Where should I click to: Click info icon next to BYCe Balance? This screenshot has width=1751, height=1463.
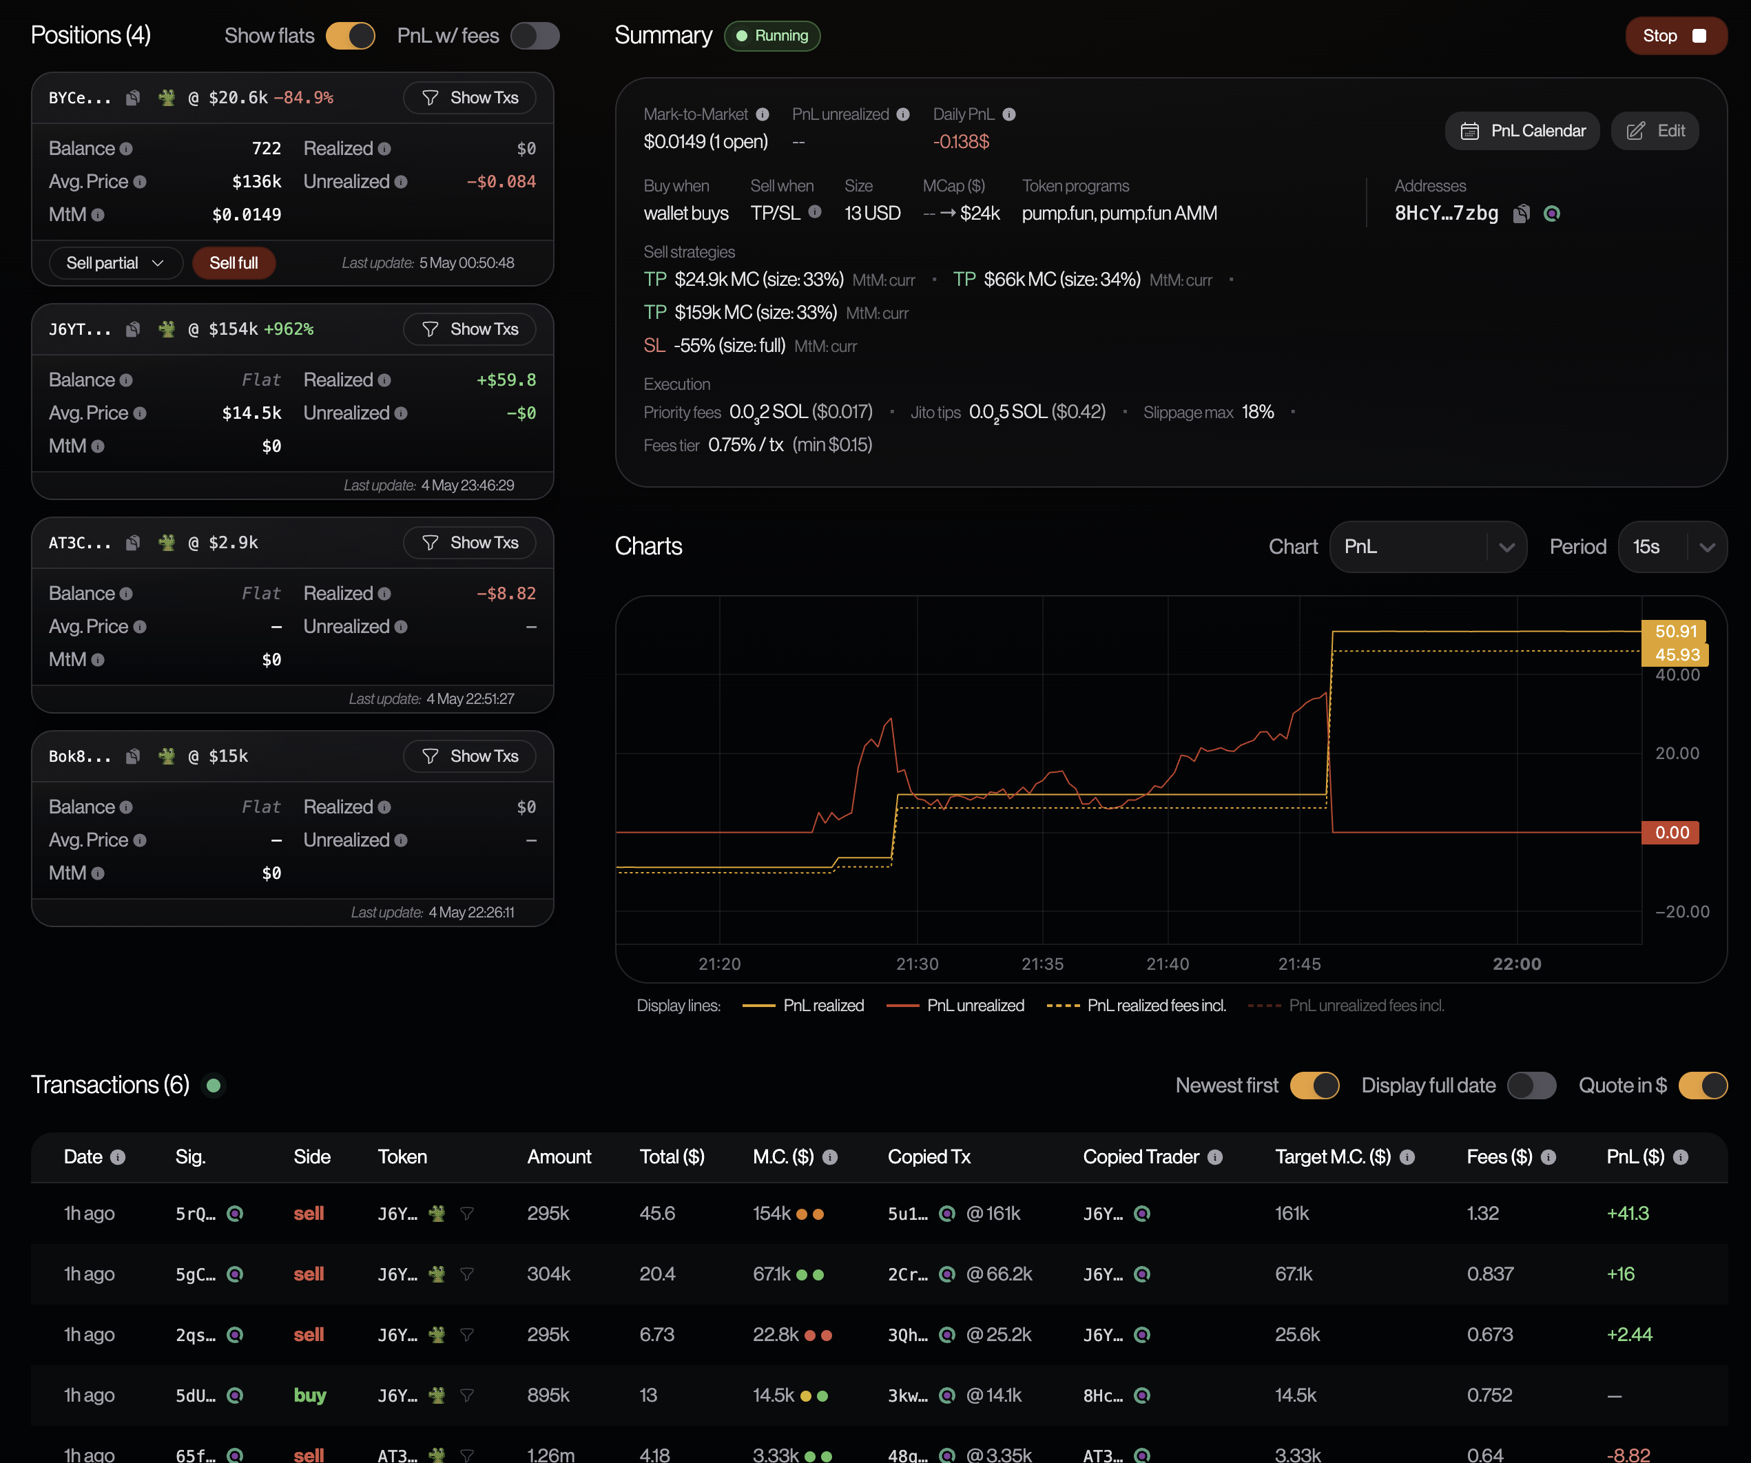tap(126, 148)
